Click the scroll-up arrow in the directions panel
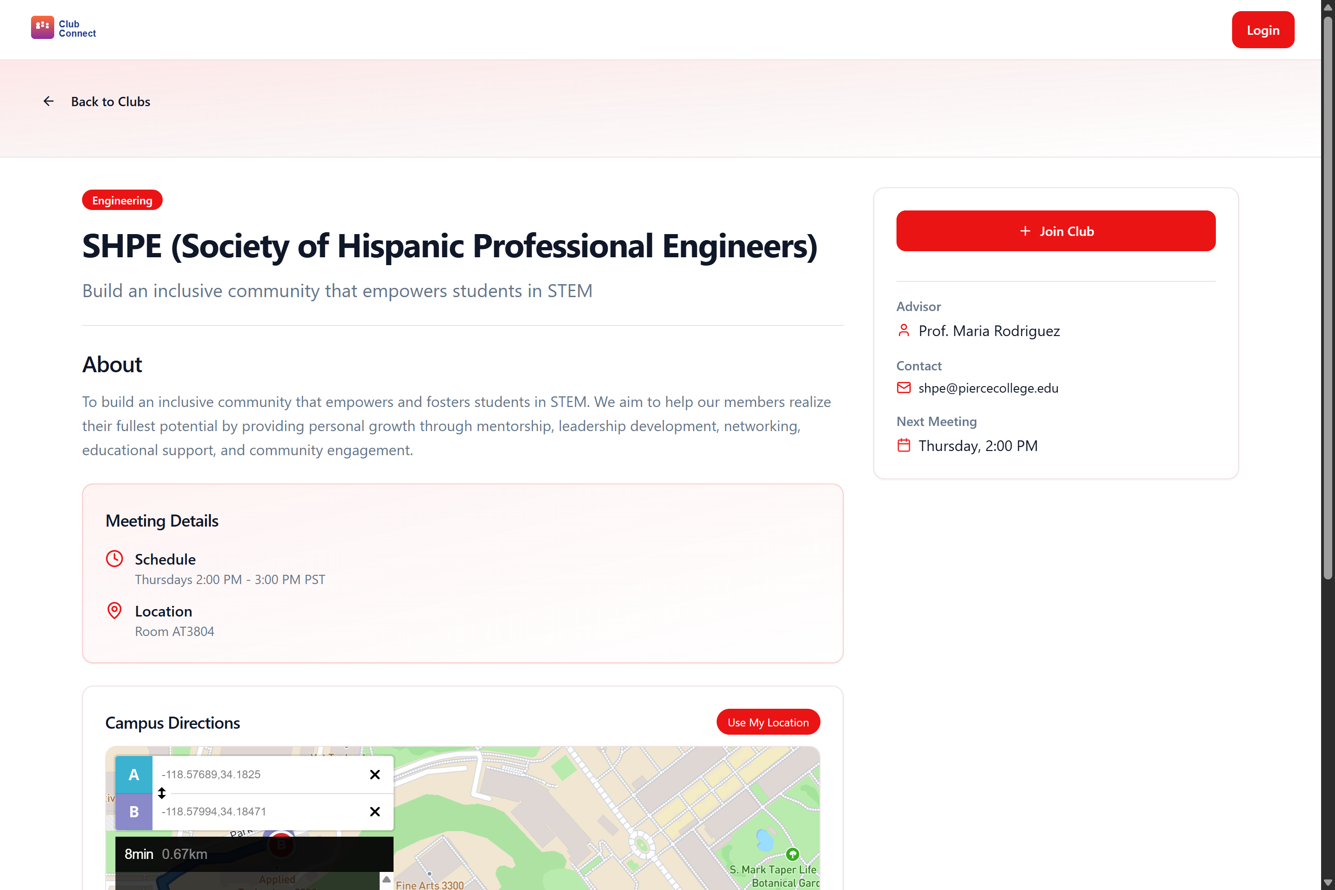The image size is (1335, 890). (387, 879)
